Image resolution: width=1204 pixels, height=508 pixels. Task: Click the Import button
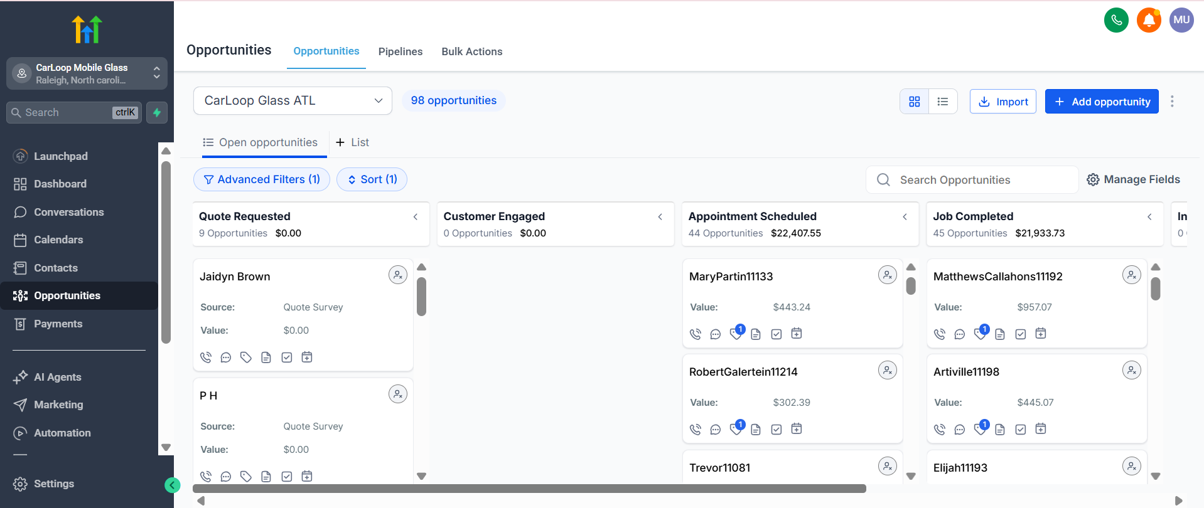click(x=1003, y=102)
